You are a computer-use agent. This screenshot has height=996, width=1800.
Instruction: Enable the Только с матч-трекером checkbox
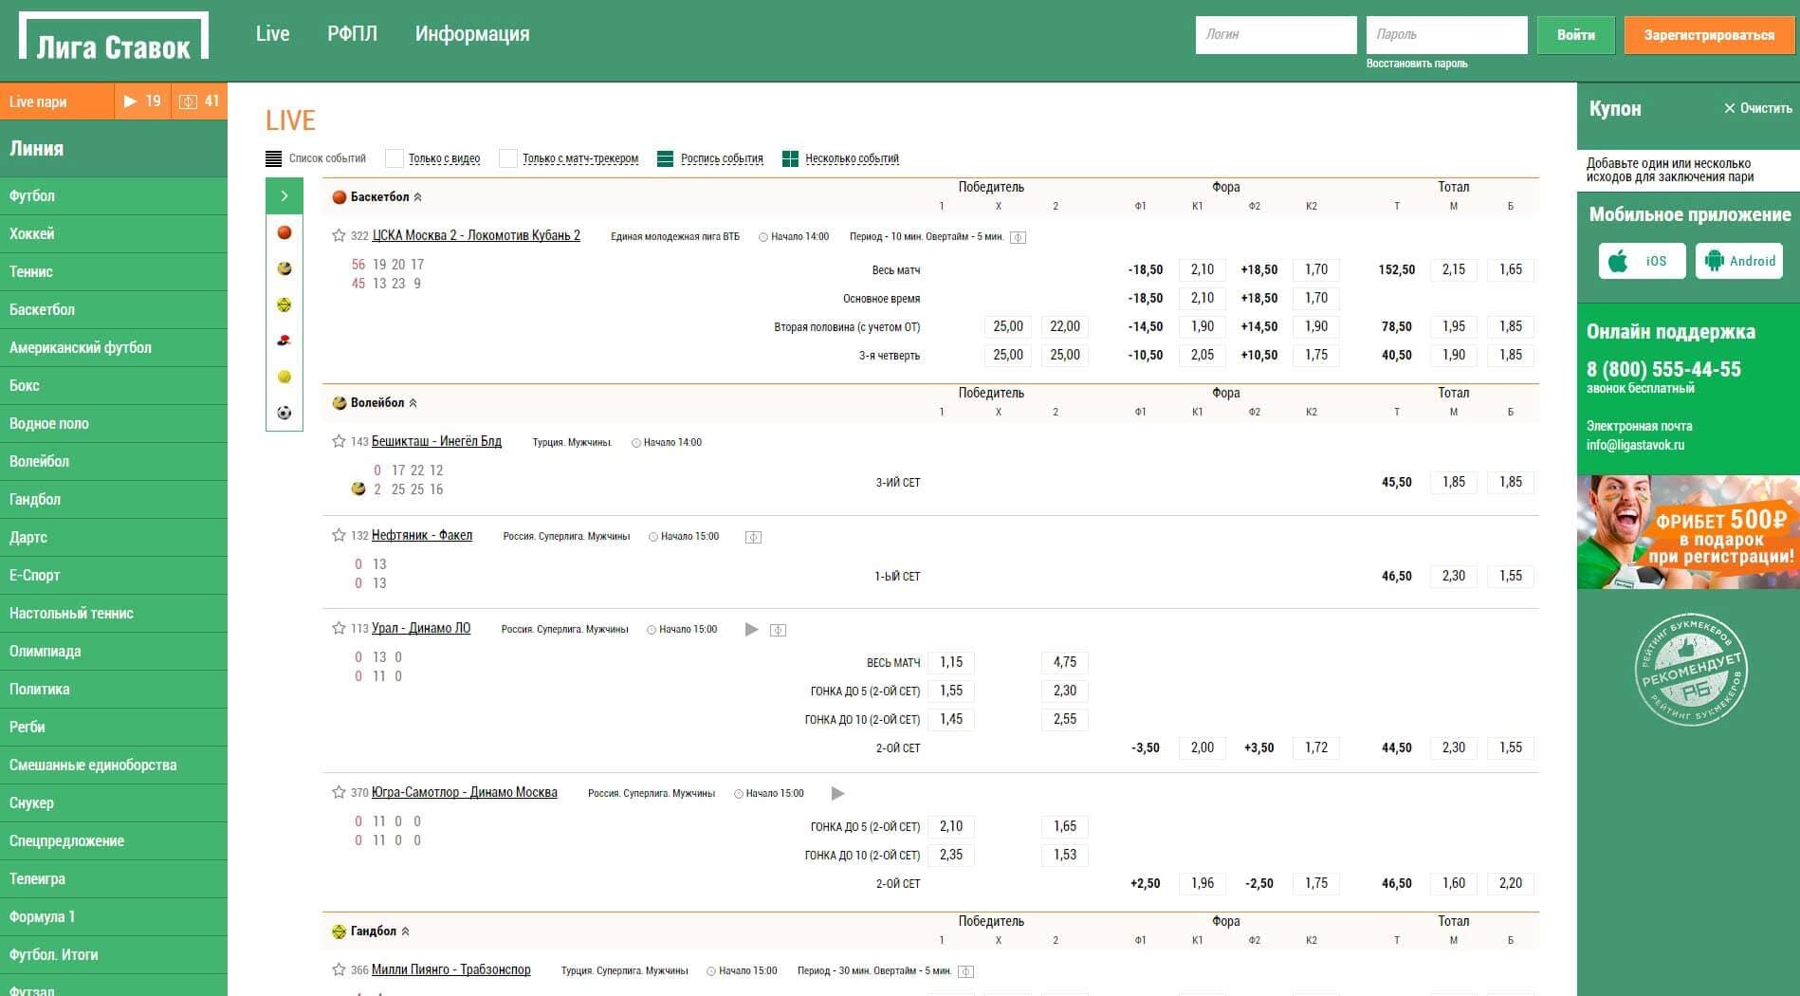coord(508,158)
